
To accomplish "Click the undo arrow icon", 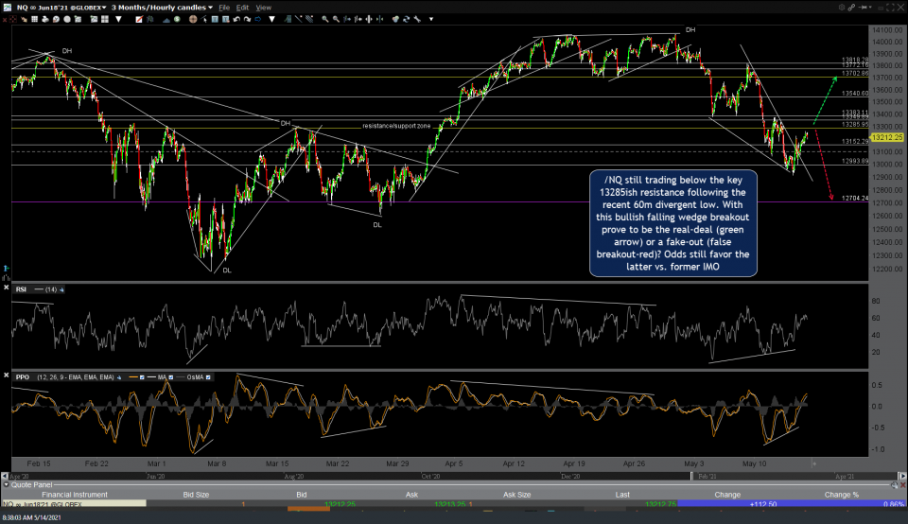I will click(236, 19).
